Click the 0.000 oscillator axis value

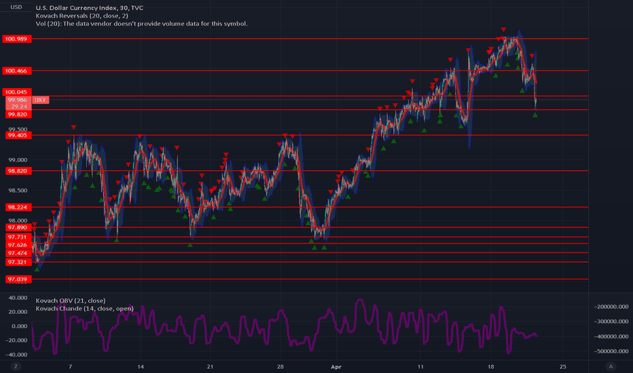pyautogui.click(x=20, y=326)
